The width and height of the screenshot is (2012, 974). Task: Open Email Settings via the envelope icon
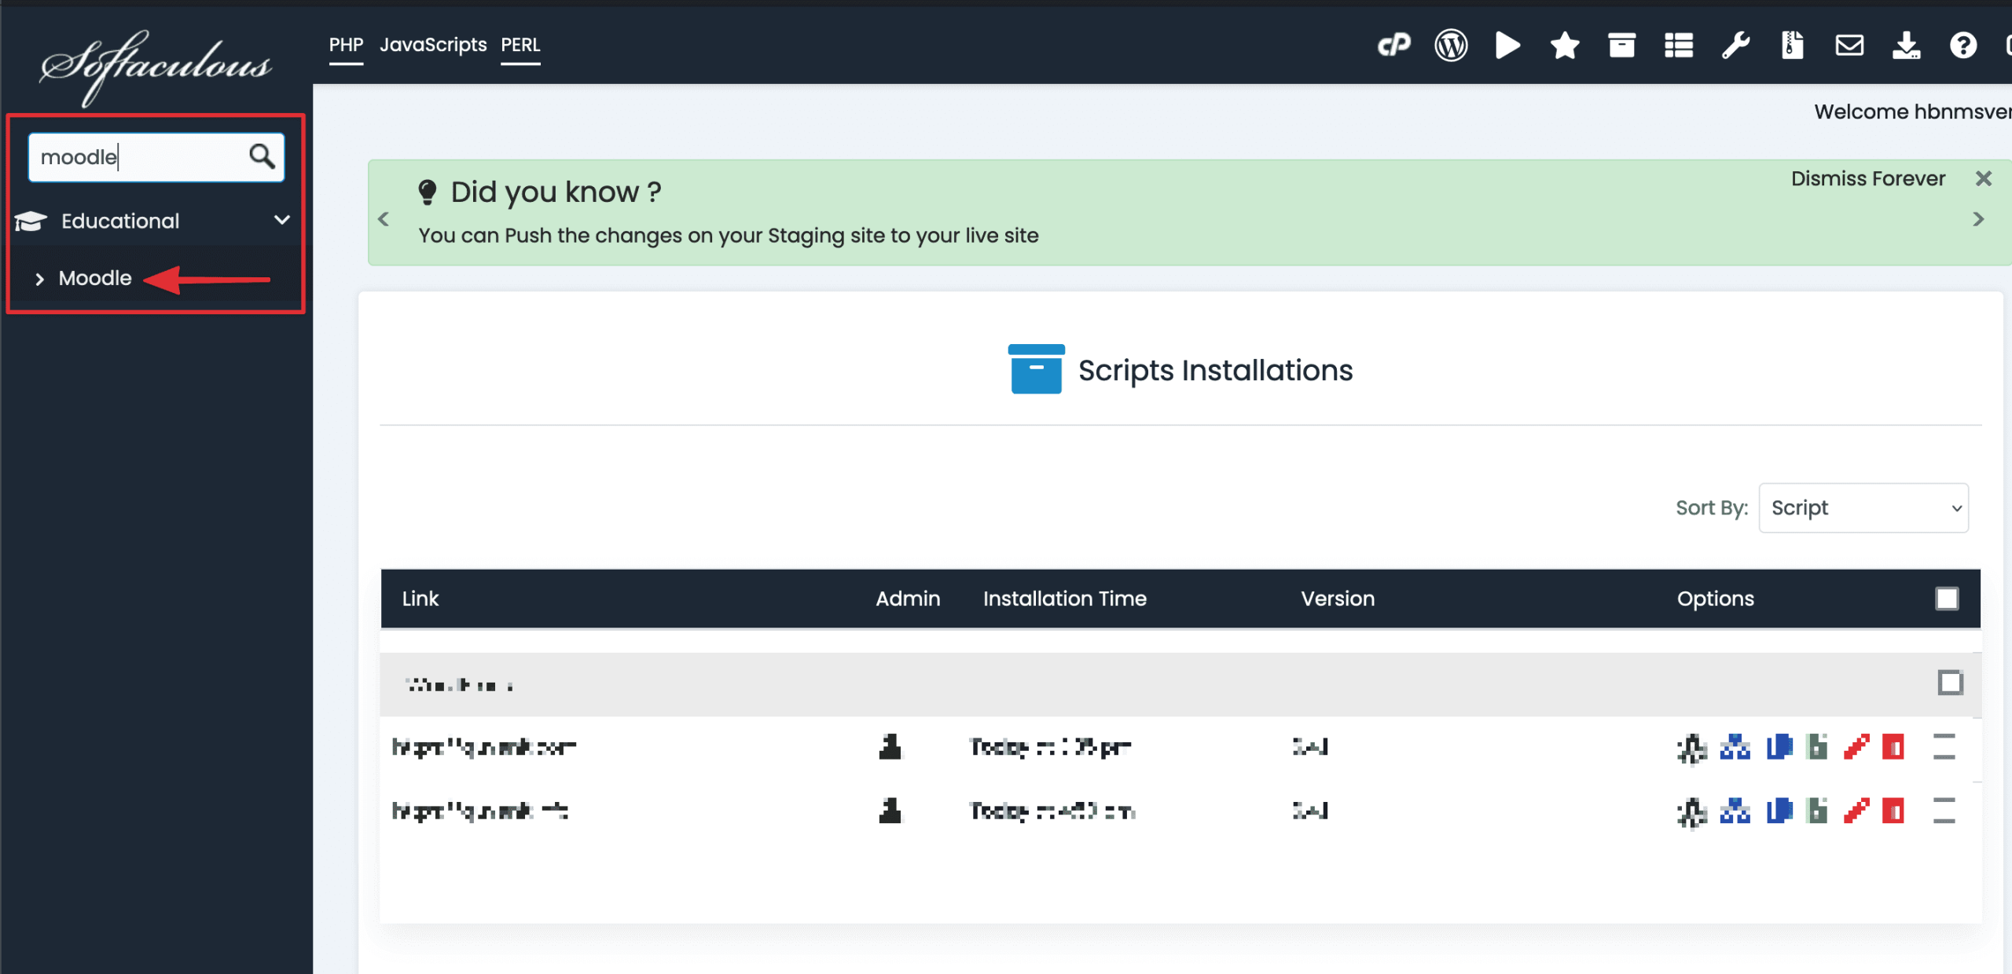[1850, 45]
